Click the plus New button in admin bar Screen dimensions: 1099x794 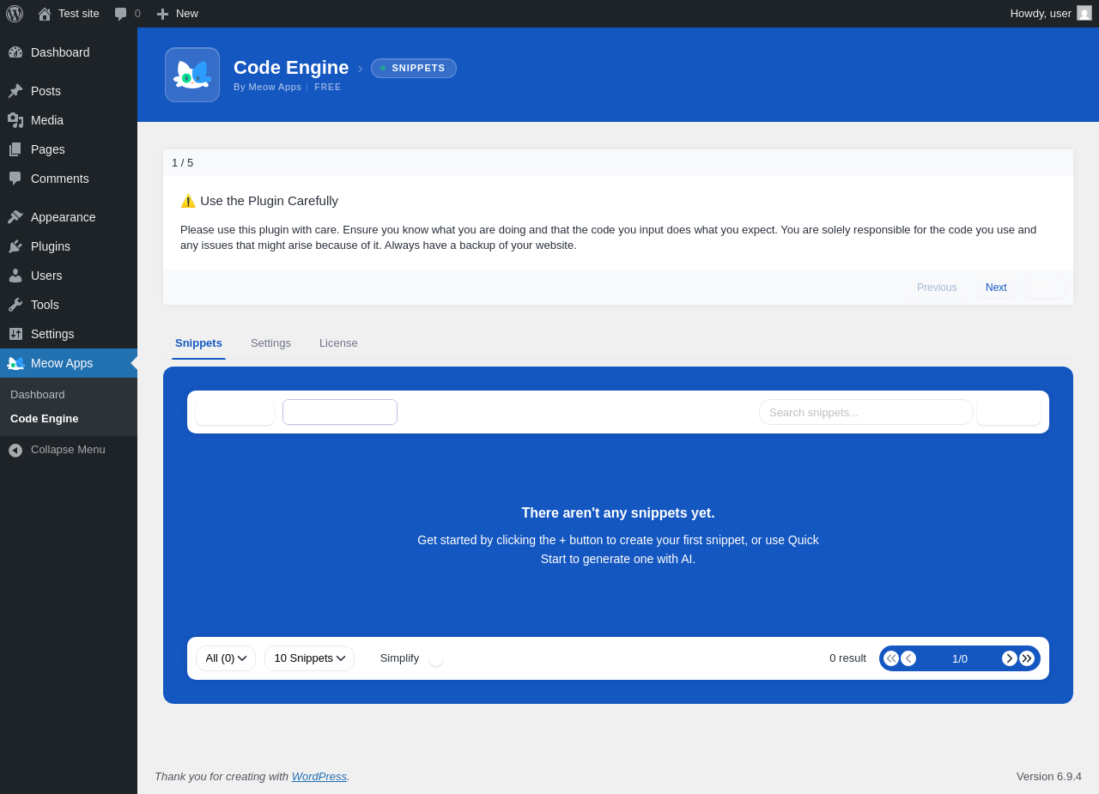[x=177, y=14]
